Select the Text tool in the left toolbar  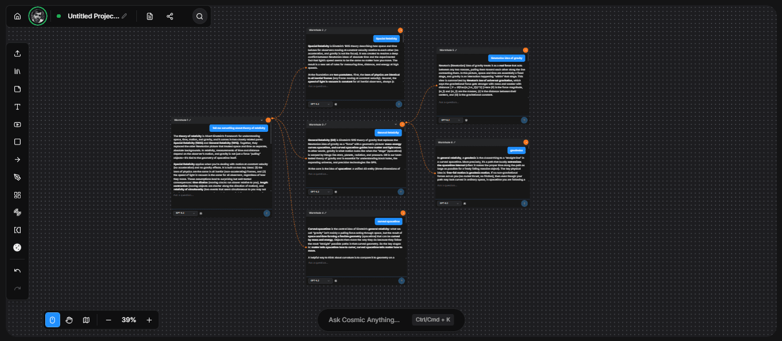17,107
